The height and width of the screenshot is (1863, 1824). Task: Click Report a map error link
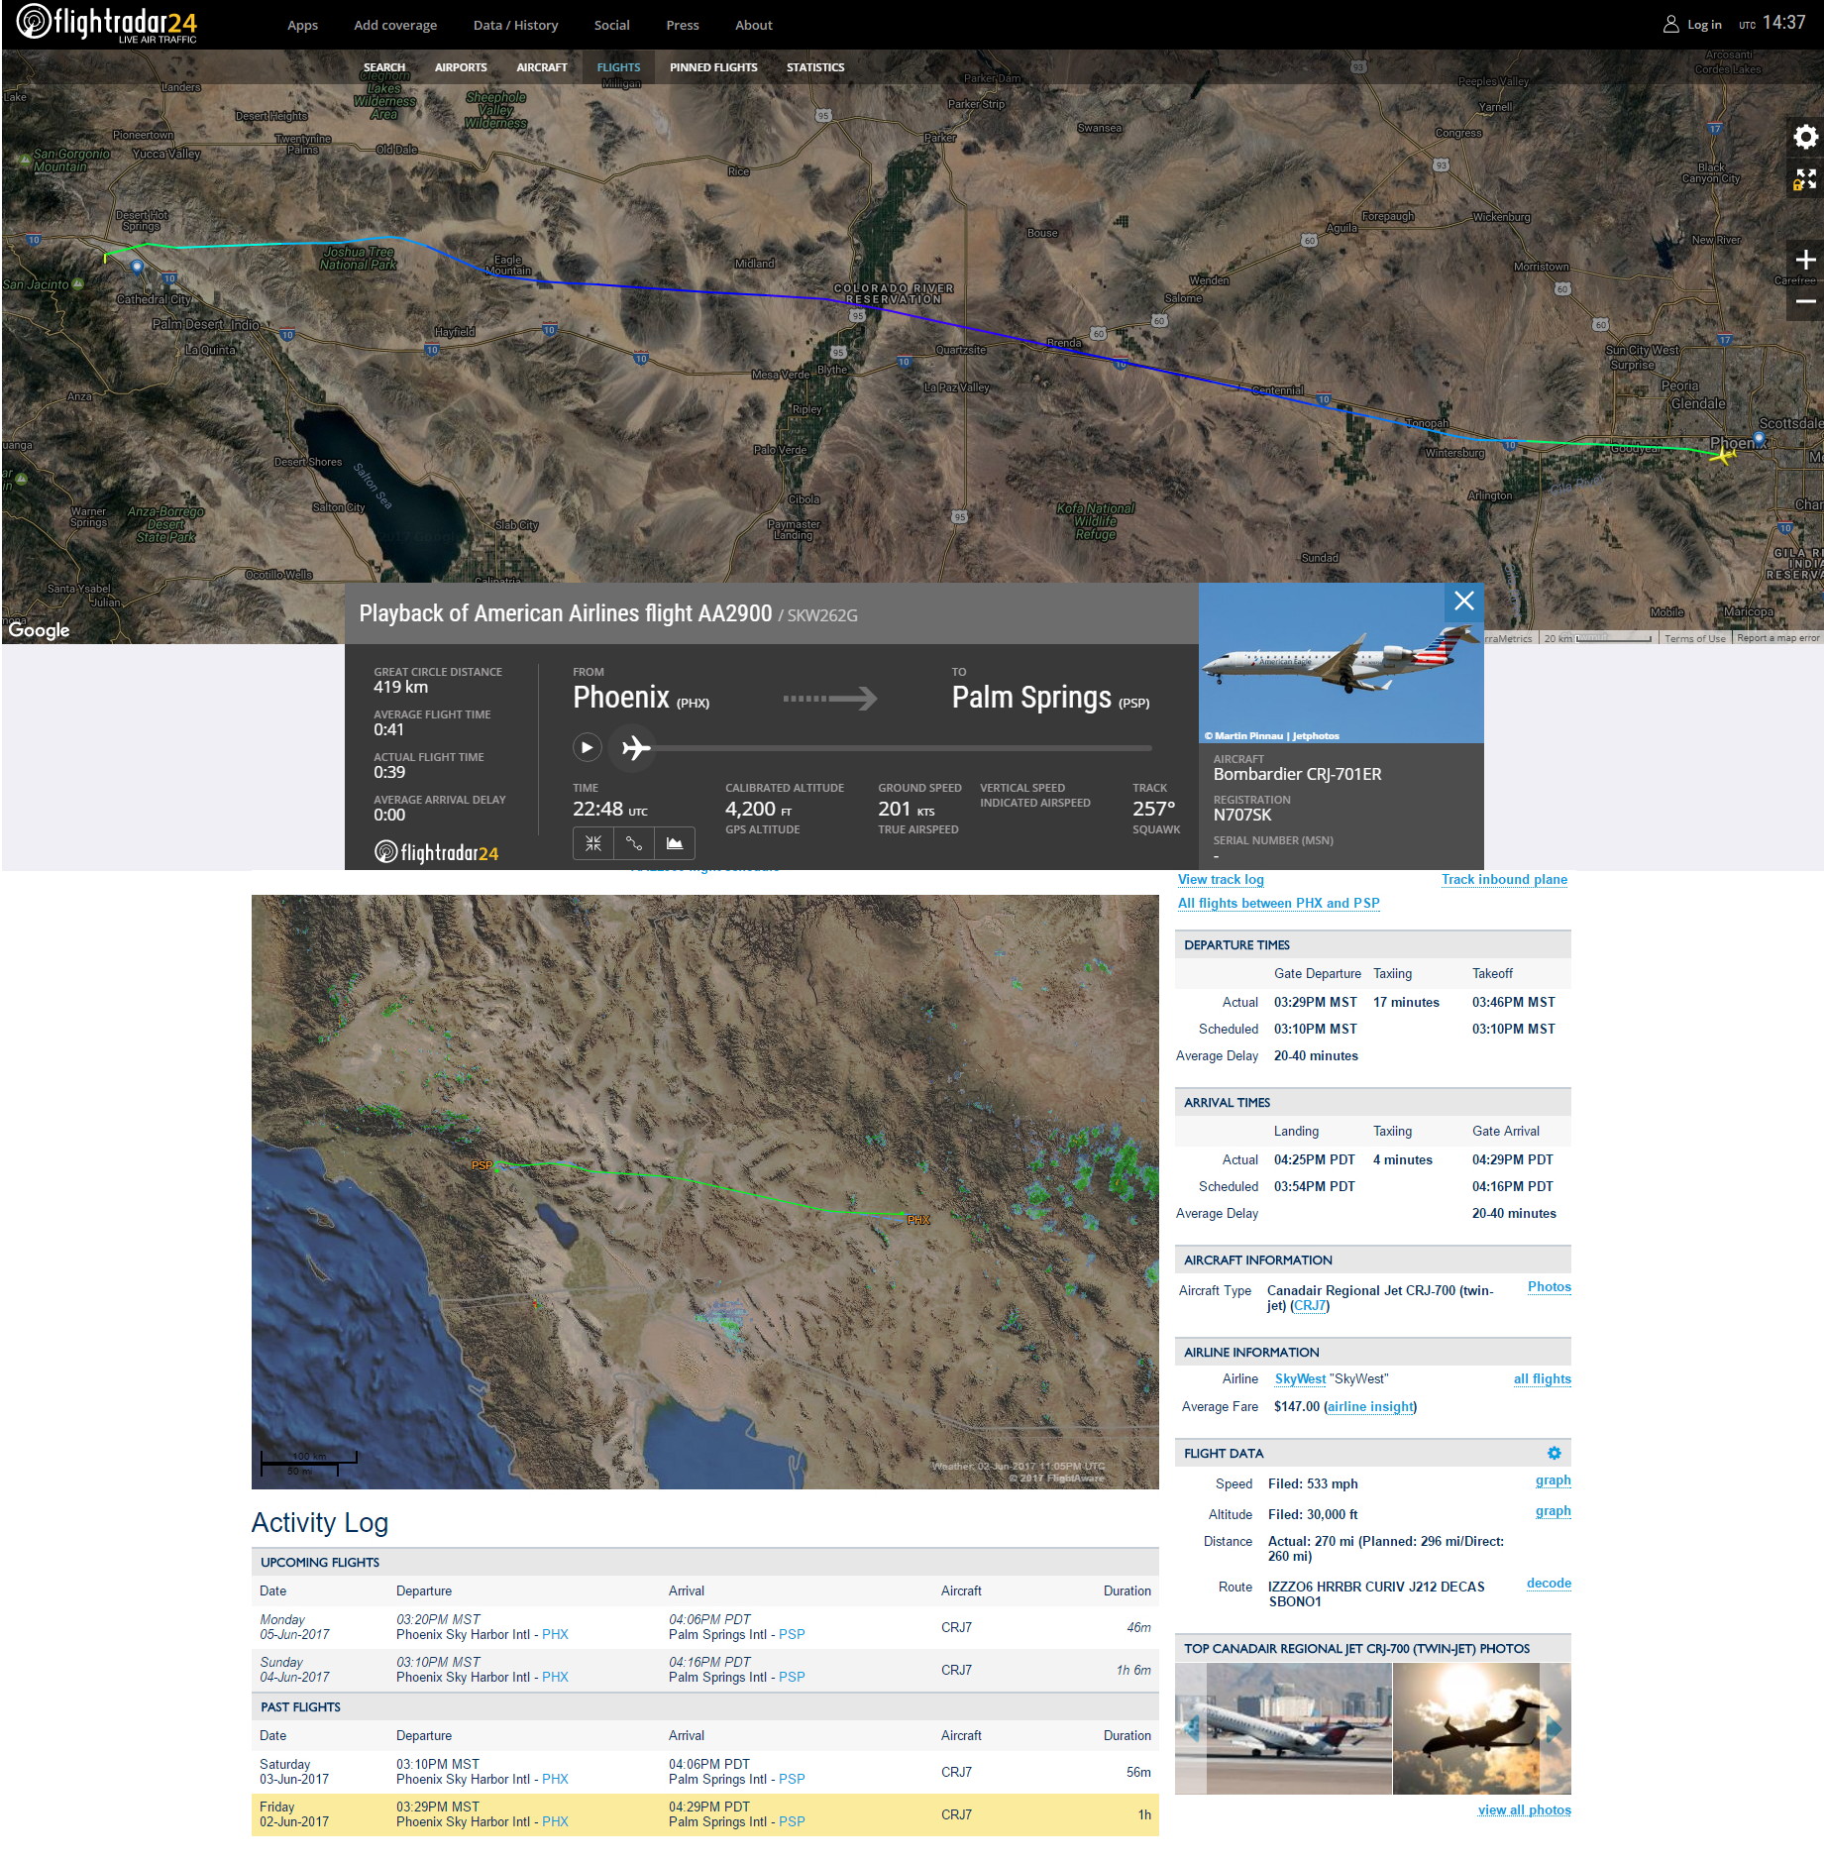tap(1777, 638)
